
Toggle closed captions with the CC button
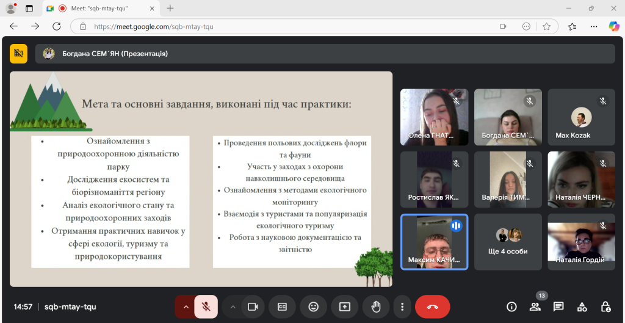[x=282, y=307]
